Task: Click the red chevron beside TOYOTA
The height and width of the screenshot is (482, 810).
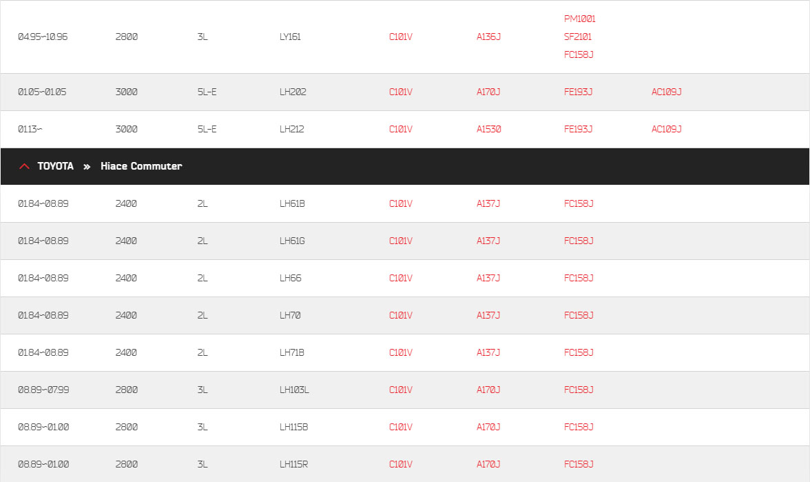Action: 23,166
